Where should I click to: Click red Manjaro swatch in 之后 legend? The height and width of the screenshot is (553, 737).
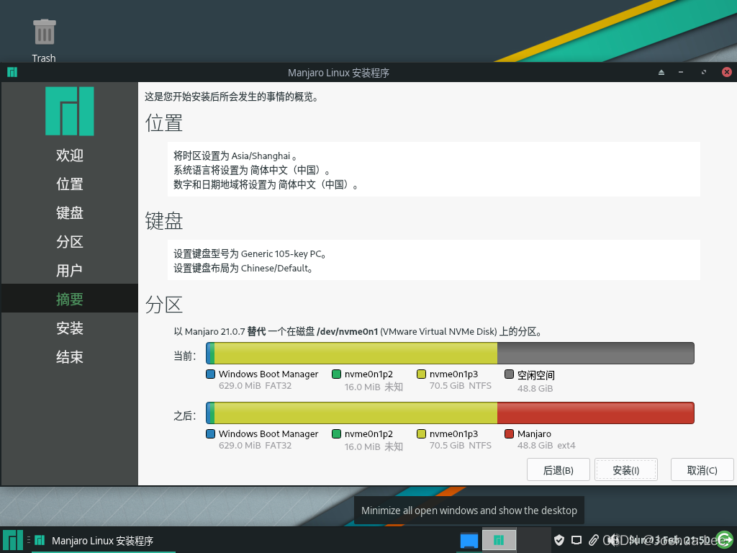509,434
